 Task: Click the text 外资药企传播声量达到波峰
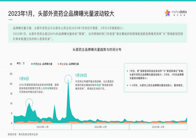pyautogui.click(x=89, y=82)
